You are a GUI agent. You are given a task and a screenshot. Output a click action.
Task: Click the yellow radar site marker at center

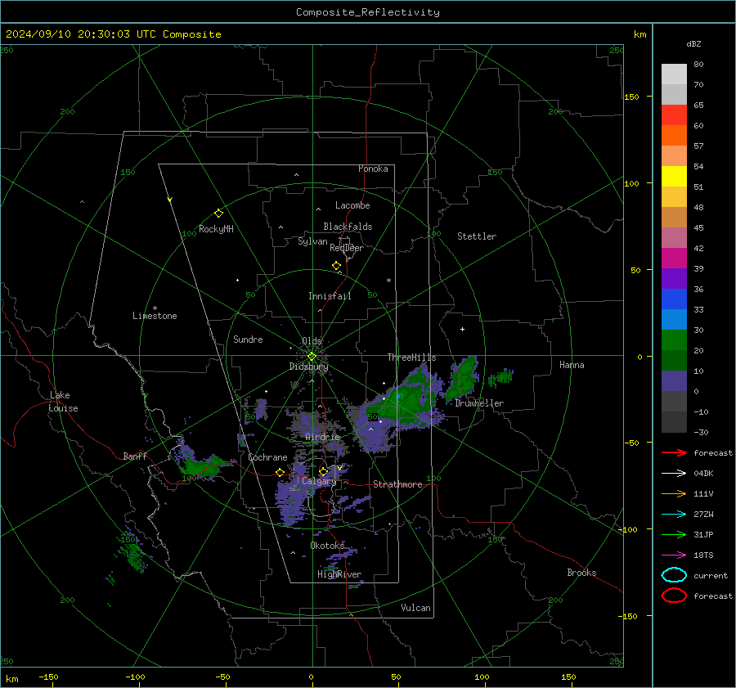coord(312,357)
